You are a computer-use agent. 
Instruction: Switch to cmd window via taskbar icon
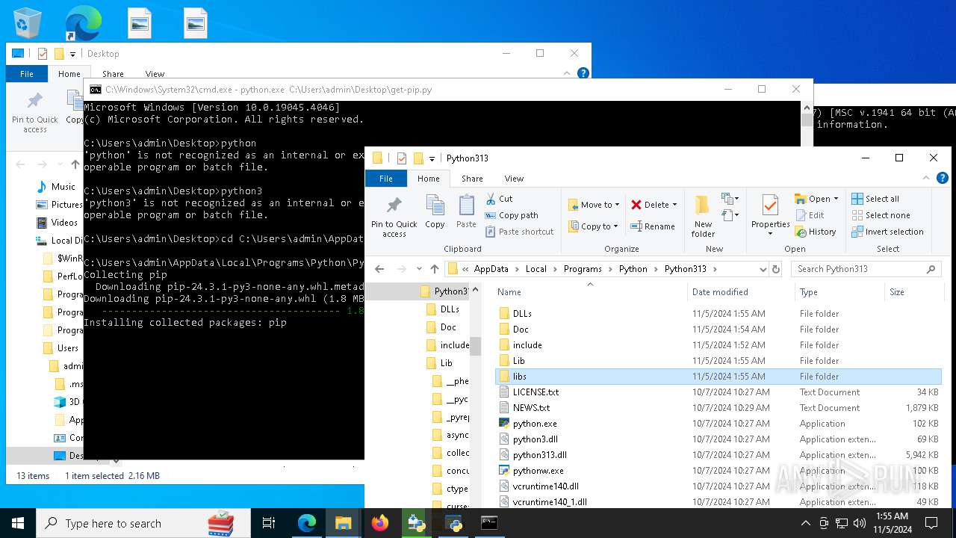[489, 523]
